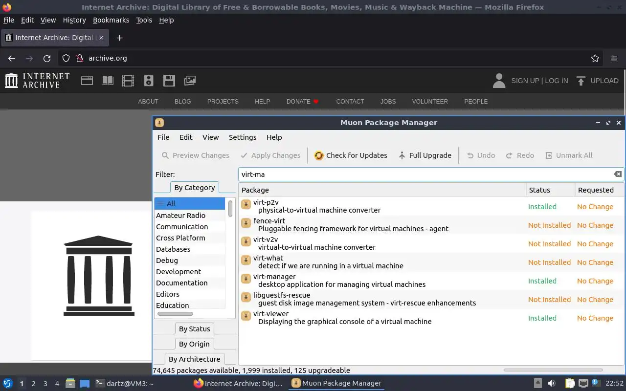Click the virt-manager package icon
The height and width of the screenshot is (391, 626).
click(246, 278)
